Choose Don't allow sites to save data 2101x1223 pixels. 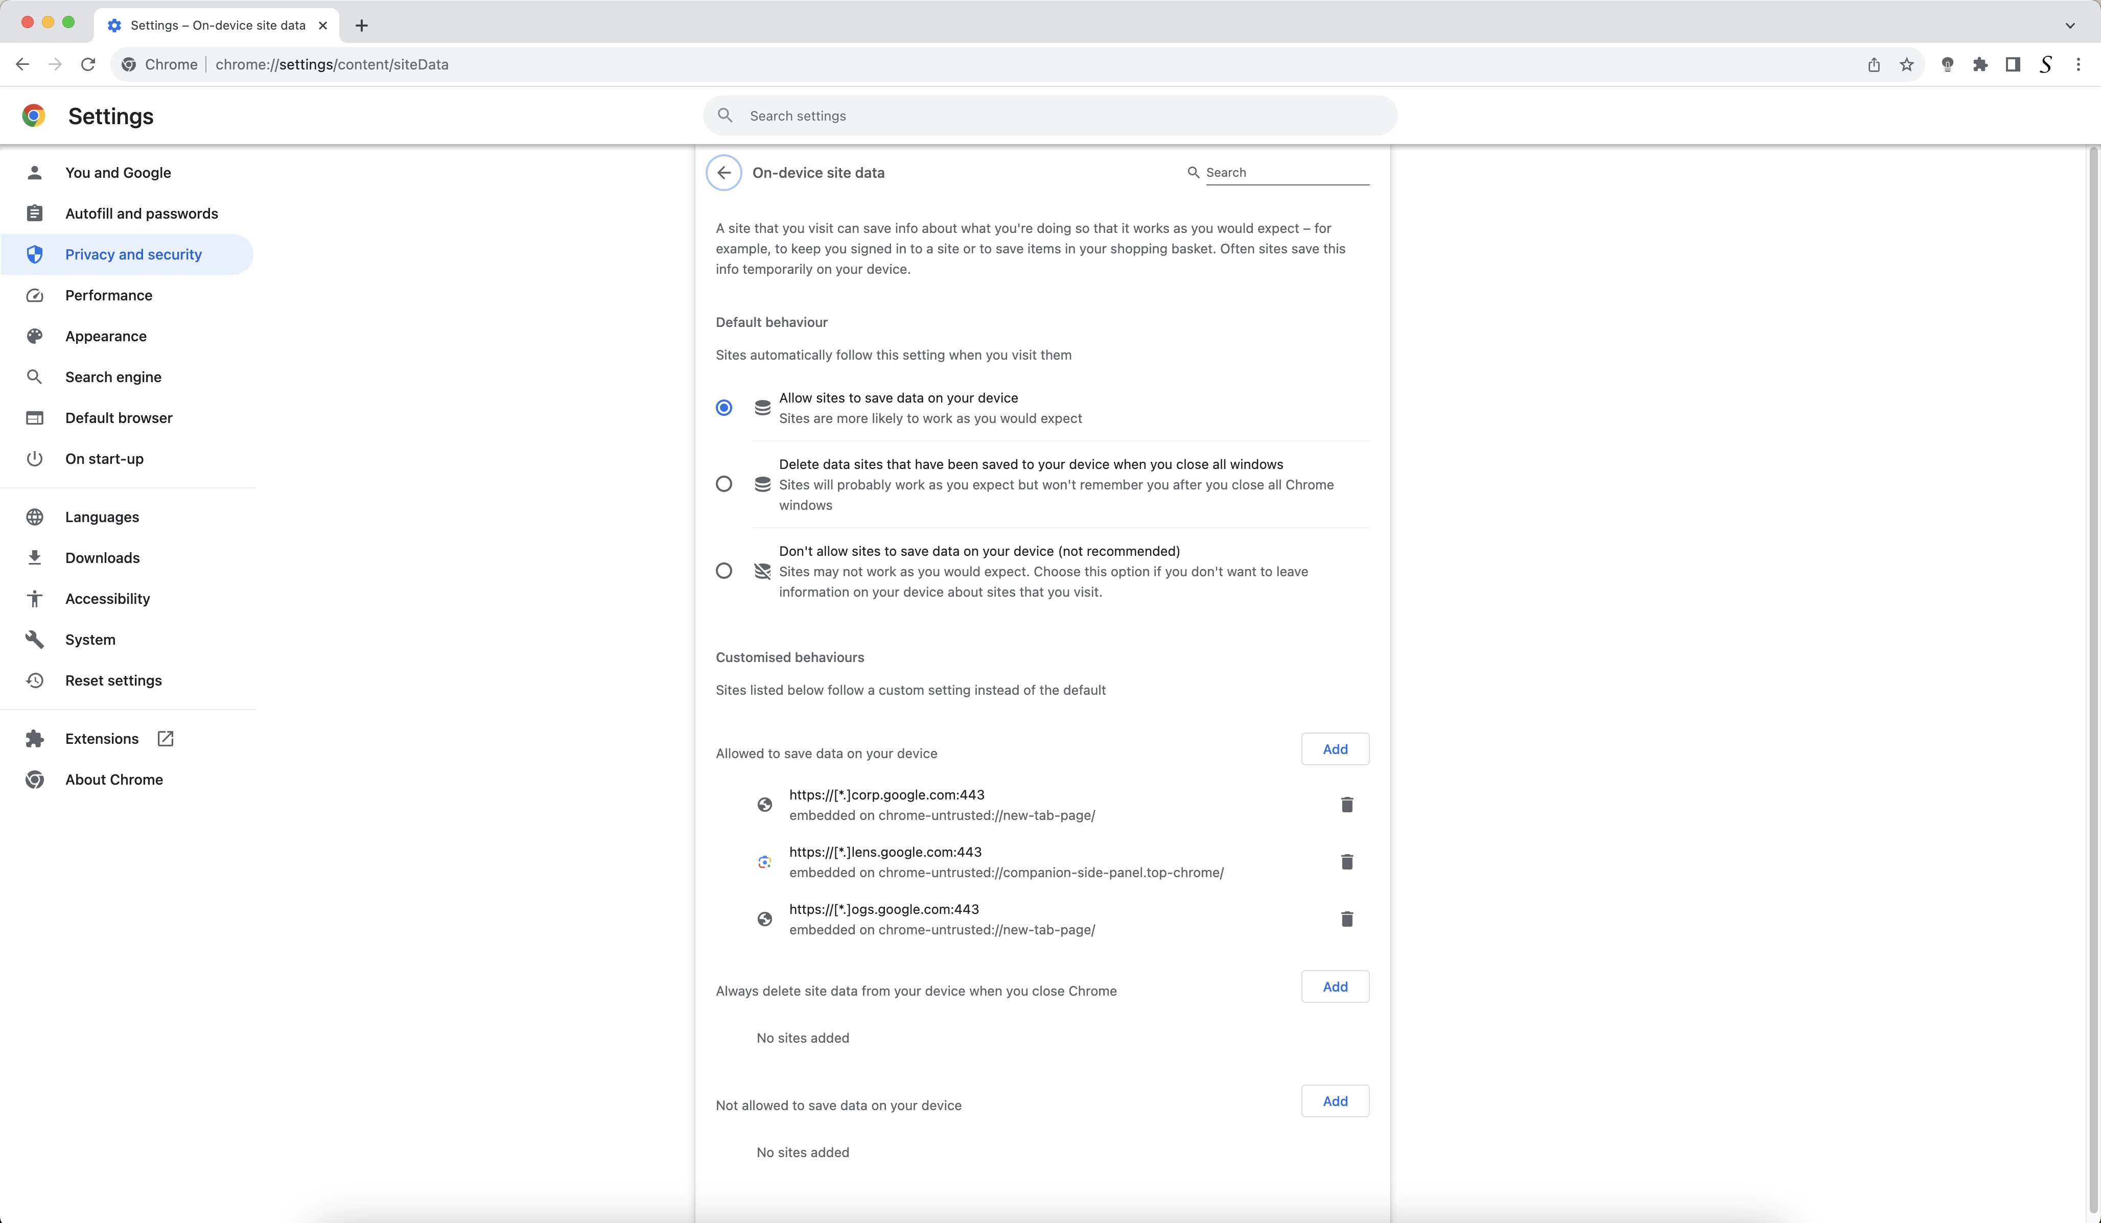(x=723, y=571)
